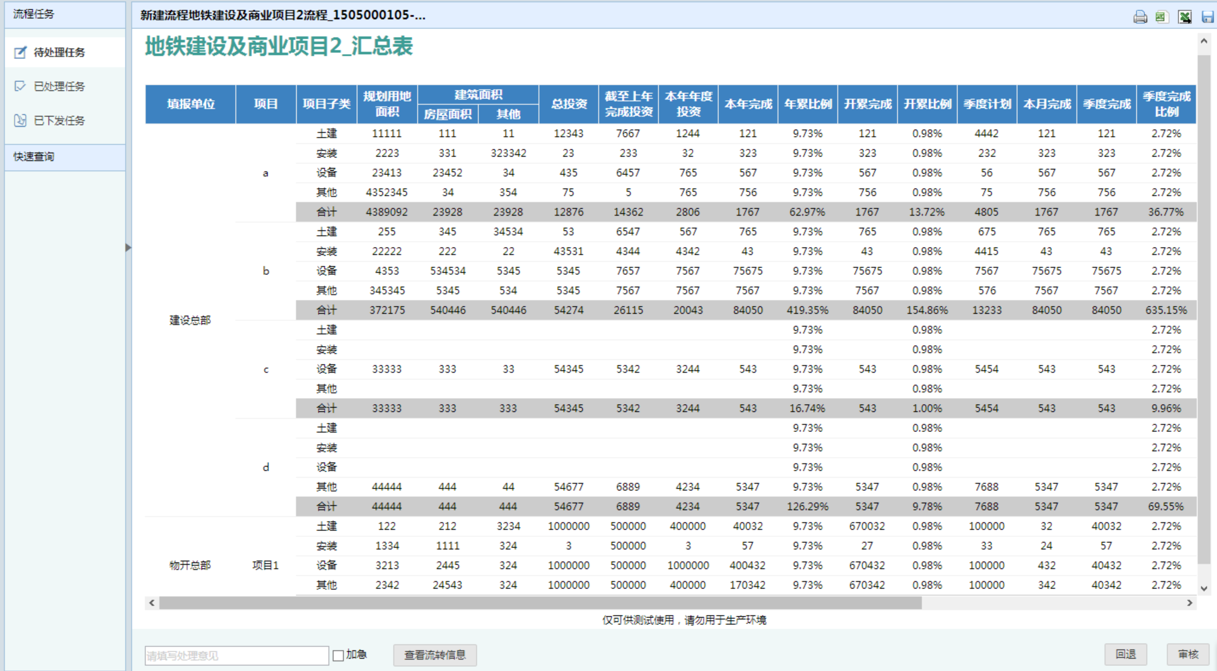Toggle the 加急 checkbox

(x=338, y=656)
